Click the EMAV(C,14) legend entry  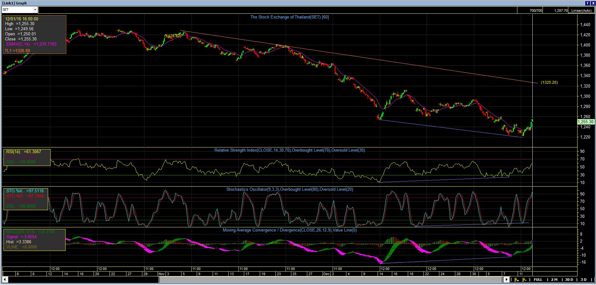[x=31, y=44]
